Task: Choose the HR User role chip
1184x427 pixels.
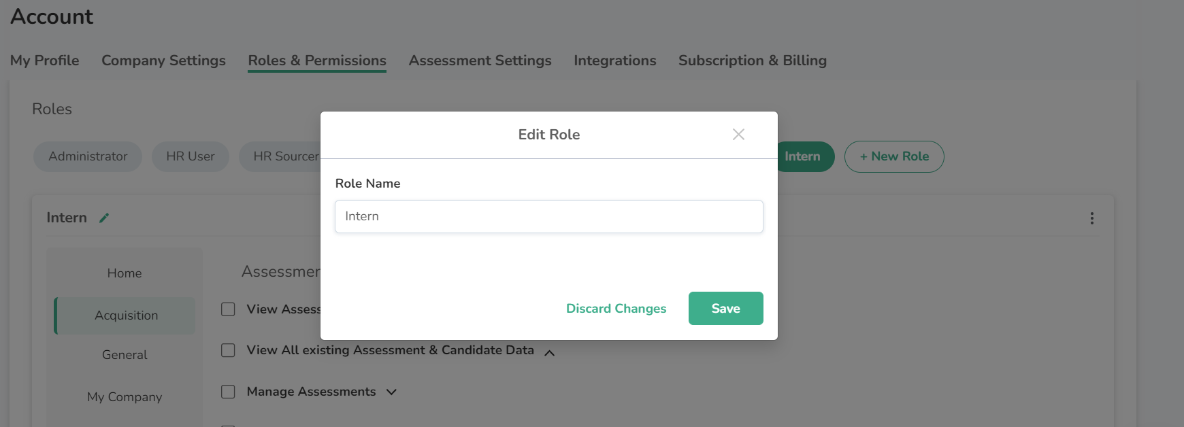Action: 191,156
